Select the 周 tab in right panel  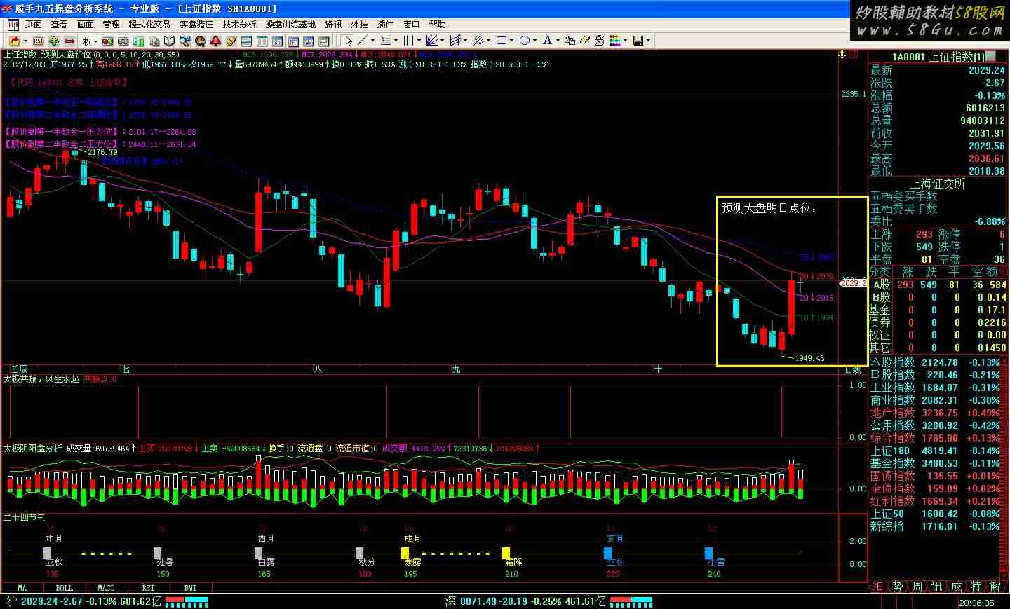tap(917, 587)
